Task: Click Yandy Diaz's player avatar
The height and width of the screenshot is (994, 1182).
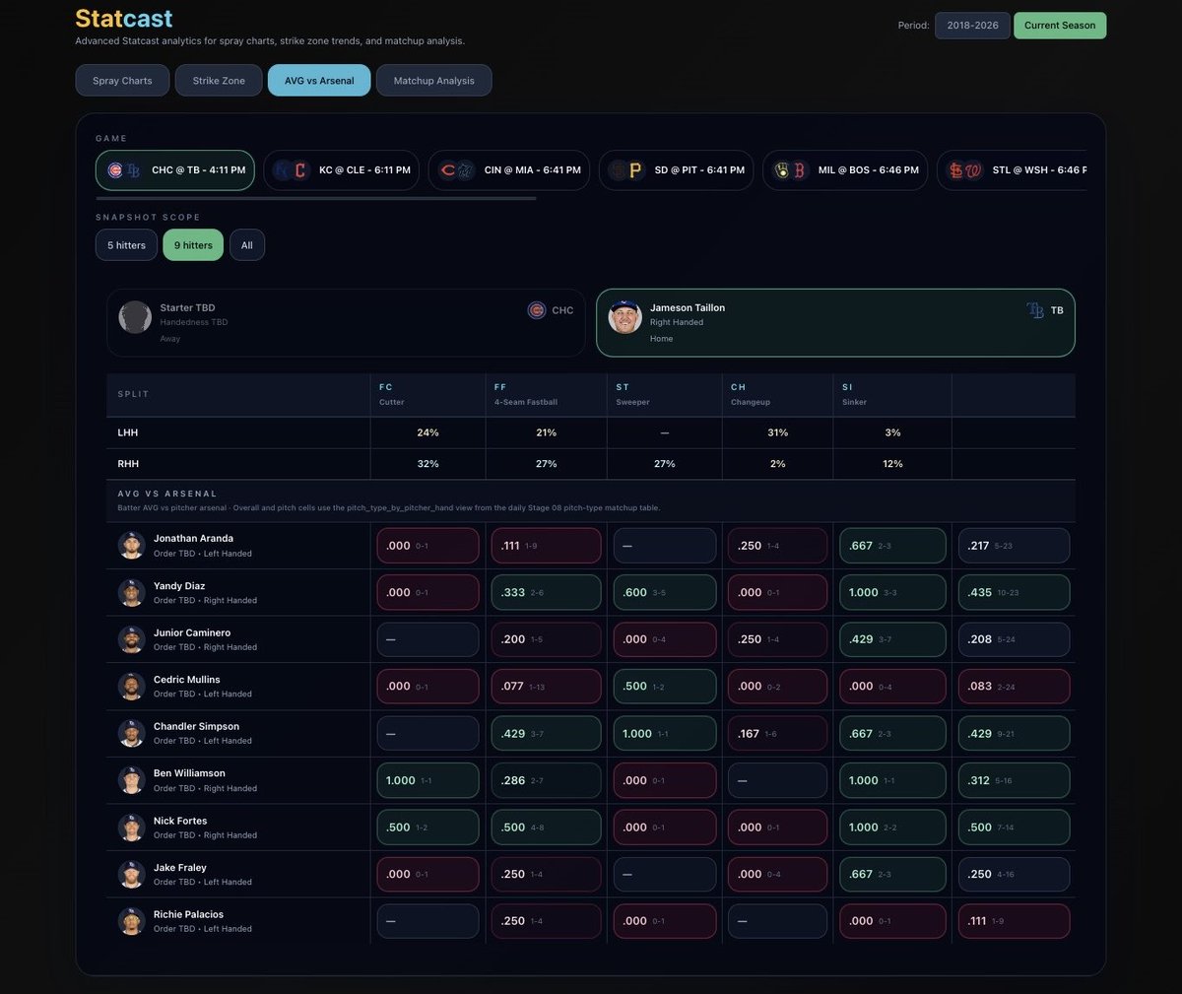Action: pyautogui.click(x=132, y=592)
